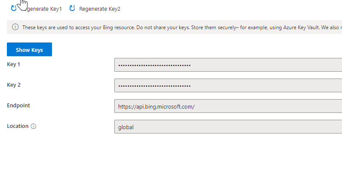Click the Key 1 label
The height and width of the screenshot is (179, 342).
14,64
